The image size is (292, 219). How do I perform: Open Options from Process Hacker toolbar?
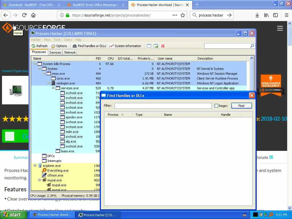click(x=59, y=46)
